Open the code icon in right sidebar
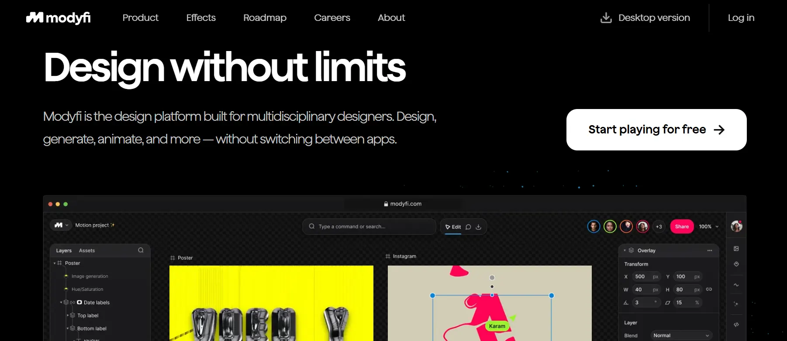Screen dimensions: 787x341 [x=736, y=324]
